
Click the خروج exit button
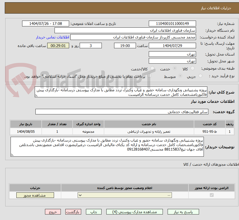point(53,212)
